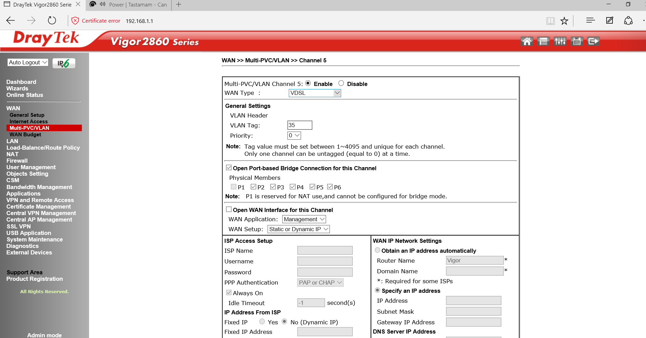Click the layout panel icon in header

(x=543, y=41)
